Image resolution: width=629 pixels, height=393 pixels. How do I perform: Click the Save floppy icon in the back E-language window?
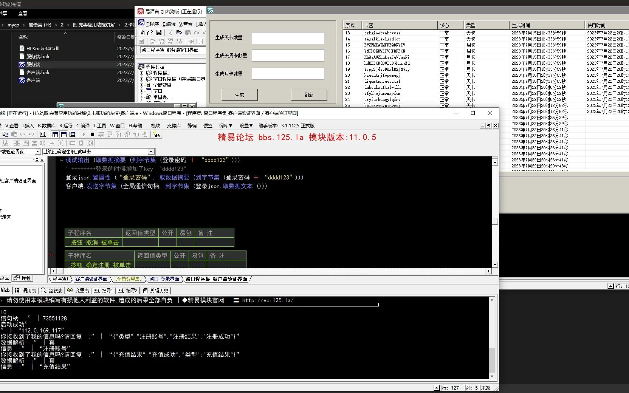(x=159, y=32)
